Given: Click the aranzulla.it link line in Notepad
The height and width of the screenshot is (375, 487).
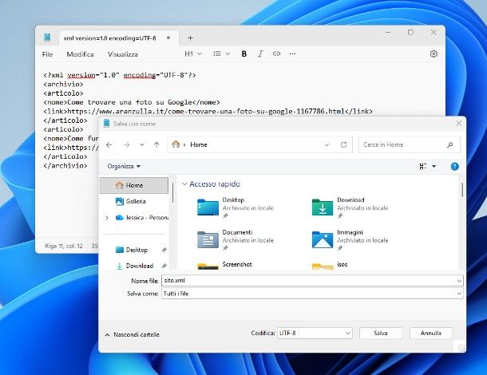Looking at the screenshot, I should tap(208, 111).
